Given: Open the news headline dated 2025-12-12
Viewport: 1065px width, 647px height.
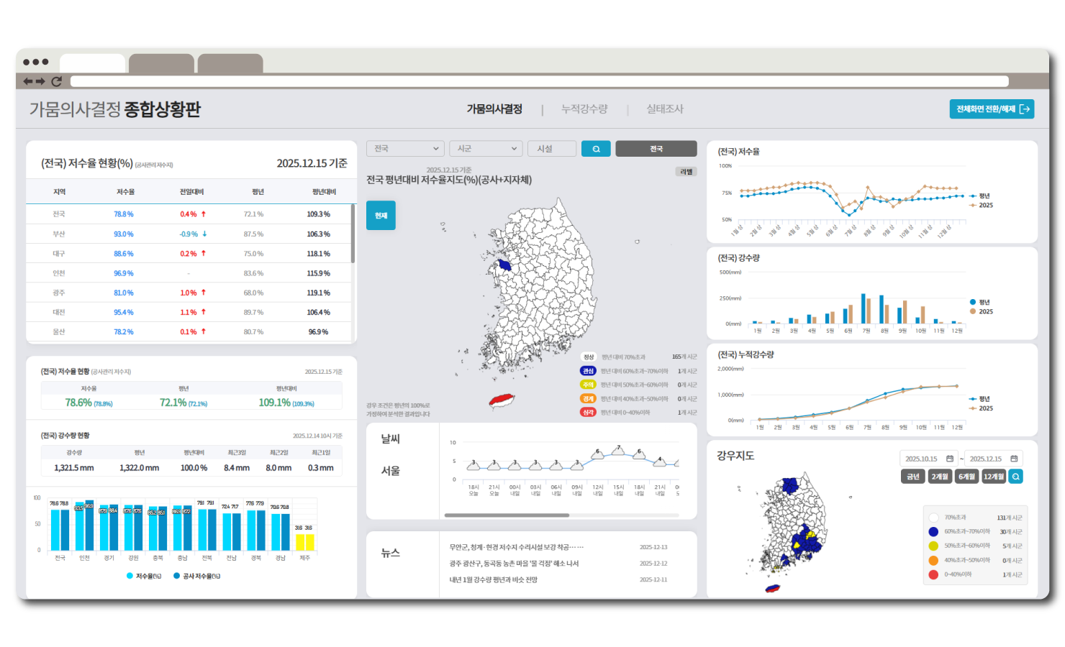Looking at the screenshot, I should click(514, 564).
